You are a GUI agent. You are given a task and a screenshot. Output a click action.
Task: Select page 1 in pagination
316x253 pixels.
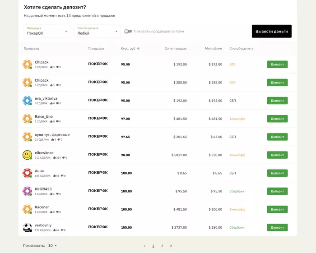pos(153,246)
